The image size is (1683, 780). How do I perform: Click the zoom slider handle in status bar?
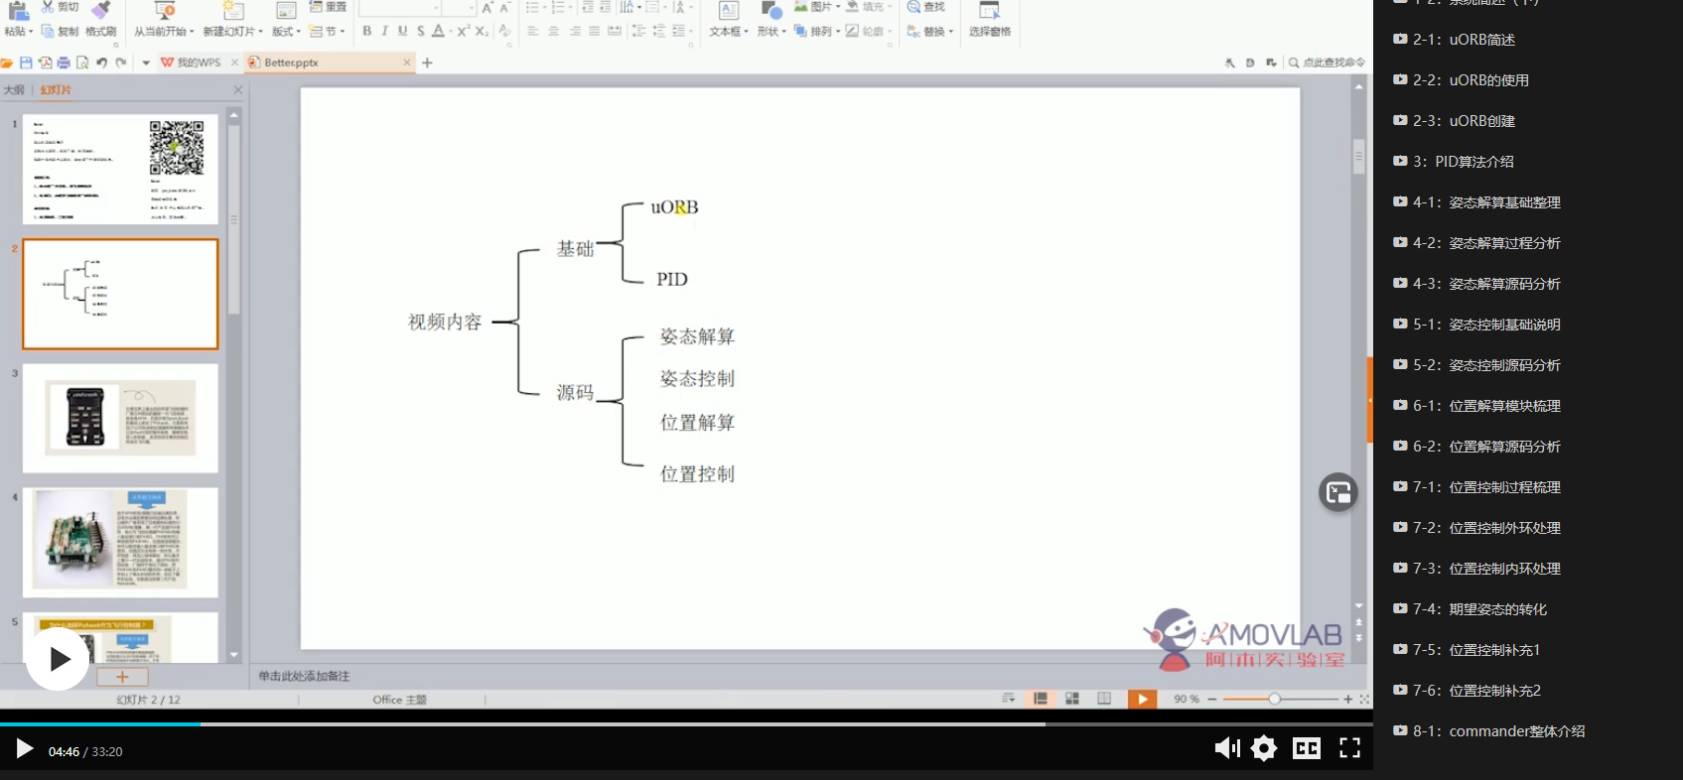[1274, 699]
